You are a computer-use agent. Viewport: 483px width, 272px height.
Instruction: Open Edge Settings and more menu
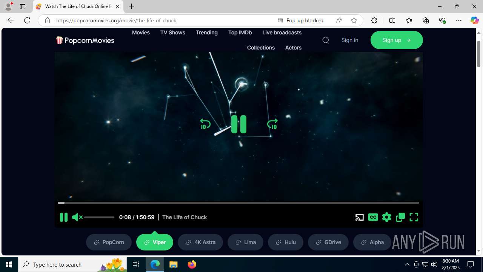(x=459, y=20)
